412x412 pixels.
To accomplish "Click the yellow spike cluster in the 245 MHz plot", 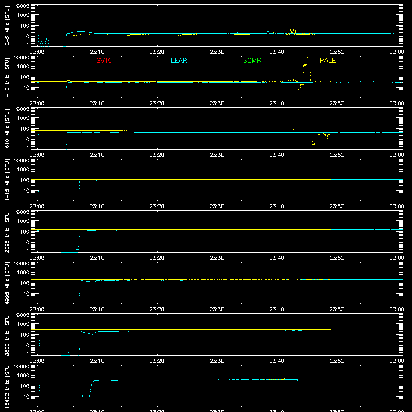I will (291, 30).
